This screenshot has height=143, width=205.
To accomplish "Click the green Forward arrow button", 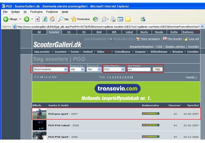I will click(26, 19).
